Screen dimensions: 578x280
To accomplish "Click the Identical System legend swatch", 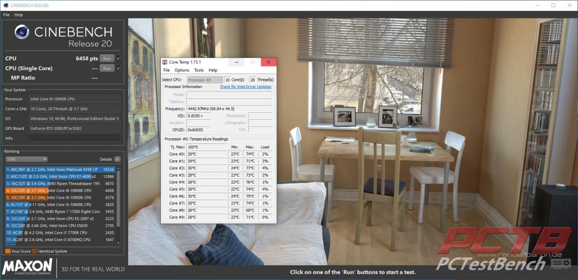I will tap(34, 251).
